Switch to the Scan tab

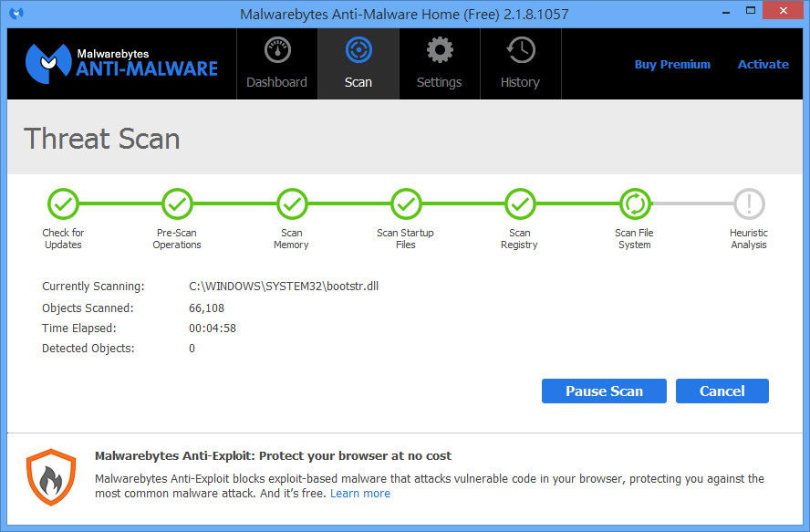click(x=358, y=64)
